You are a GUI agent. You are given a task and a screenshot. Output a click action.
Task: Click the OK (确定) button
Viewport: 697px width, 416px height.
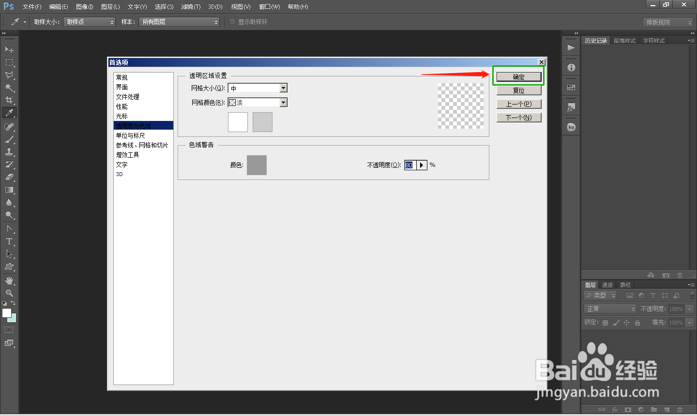tap(519, 77)
